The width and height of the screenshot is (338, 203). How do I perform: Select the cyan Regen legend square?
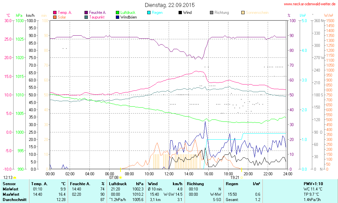point(149,13)
